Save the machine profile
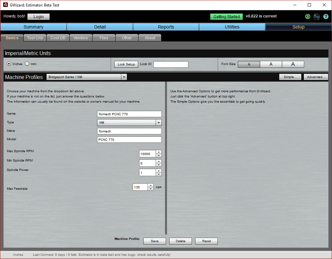 click(154, 241)
